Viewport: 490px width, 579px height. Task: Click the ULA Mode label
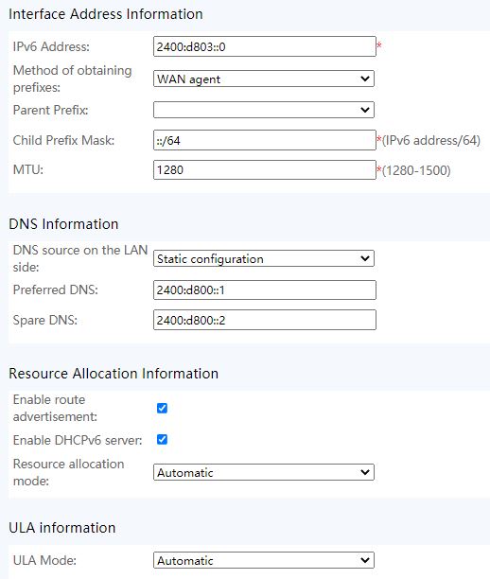(44, 560)
